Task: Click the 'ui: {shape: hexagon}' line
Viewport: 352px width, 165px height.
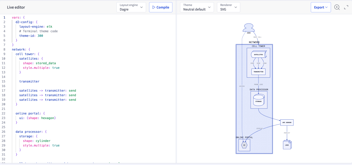Action: [x=37, y=118]
